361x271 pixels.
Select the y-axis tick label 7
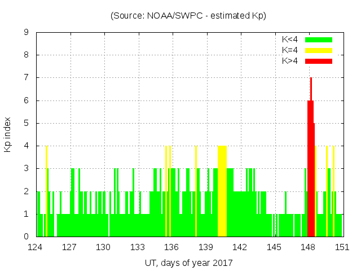(x=27, y=78)
